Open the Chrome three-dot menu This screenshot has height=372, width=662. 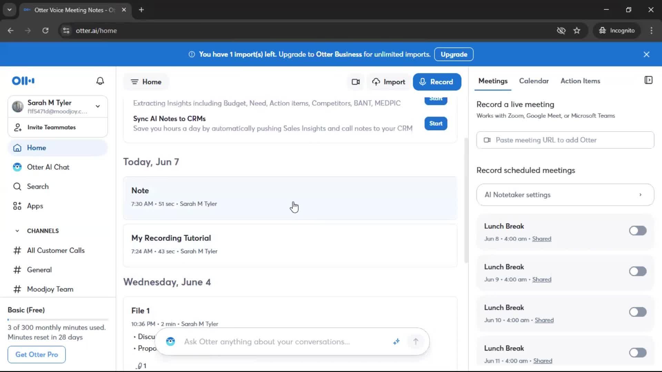click(x=651, y=31)
